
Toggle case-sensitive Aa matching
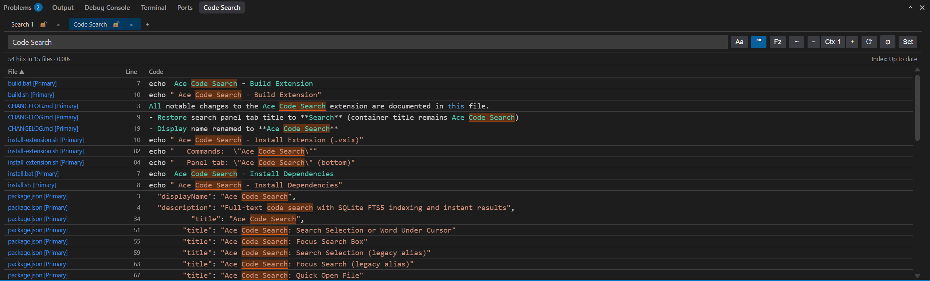tap(739, 42)
